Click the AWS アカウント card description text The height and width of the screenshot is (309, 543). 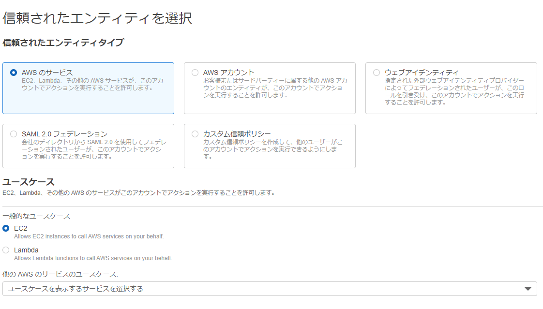point(275,88)
